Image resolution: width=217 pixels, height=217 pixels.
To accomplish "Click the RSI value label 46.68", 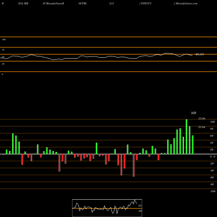I will click(x=200, y=54).
